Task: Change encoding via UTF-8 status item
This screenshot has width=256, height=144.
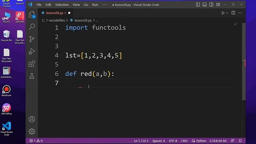Action: (173, 141)
